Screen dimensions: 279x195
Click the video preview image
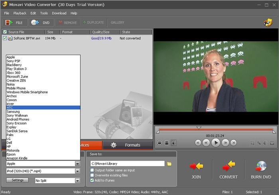[216, 77]
